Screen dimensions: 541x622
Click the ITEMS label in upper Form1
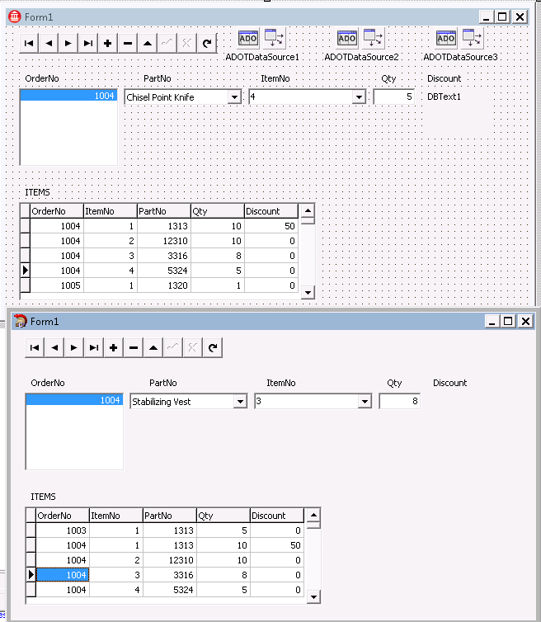pos(37,192)
